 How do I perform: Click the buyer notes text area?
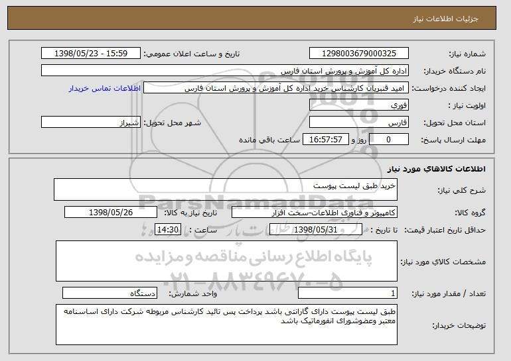coord(226,325)
